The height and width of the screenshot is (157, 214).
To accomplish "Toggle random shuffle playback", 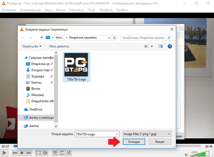I will tap(68, 153).
